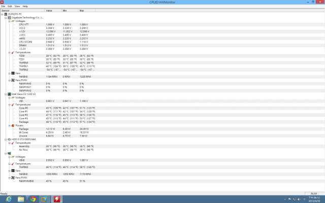Open File Explorer from the taskbar
This screenshot has width=325, height=203.
click(21, 199)
